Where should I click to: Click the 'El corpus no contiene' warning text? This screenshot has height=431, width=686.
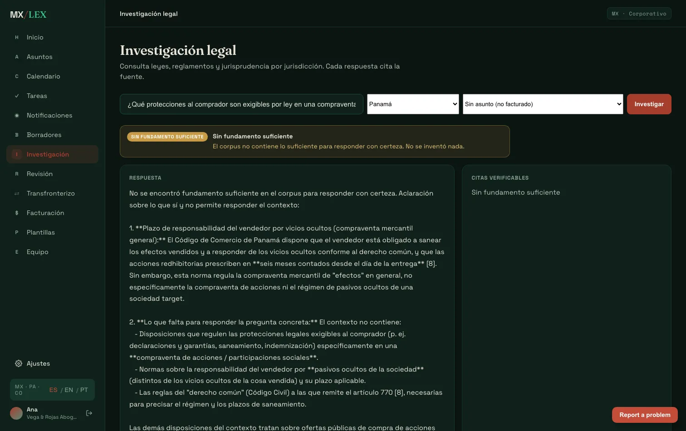click(x=338, y=146)
